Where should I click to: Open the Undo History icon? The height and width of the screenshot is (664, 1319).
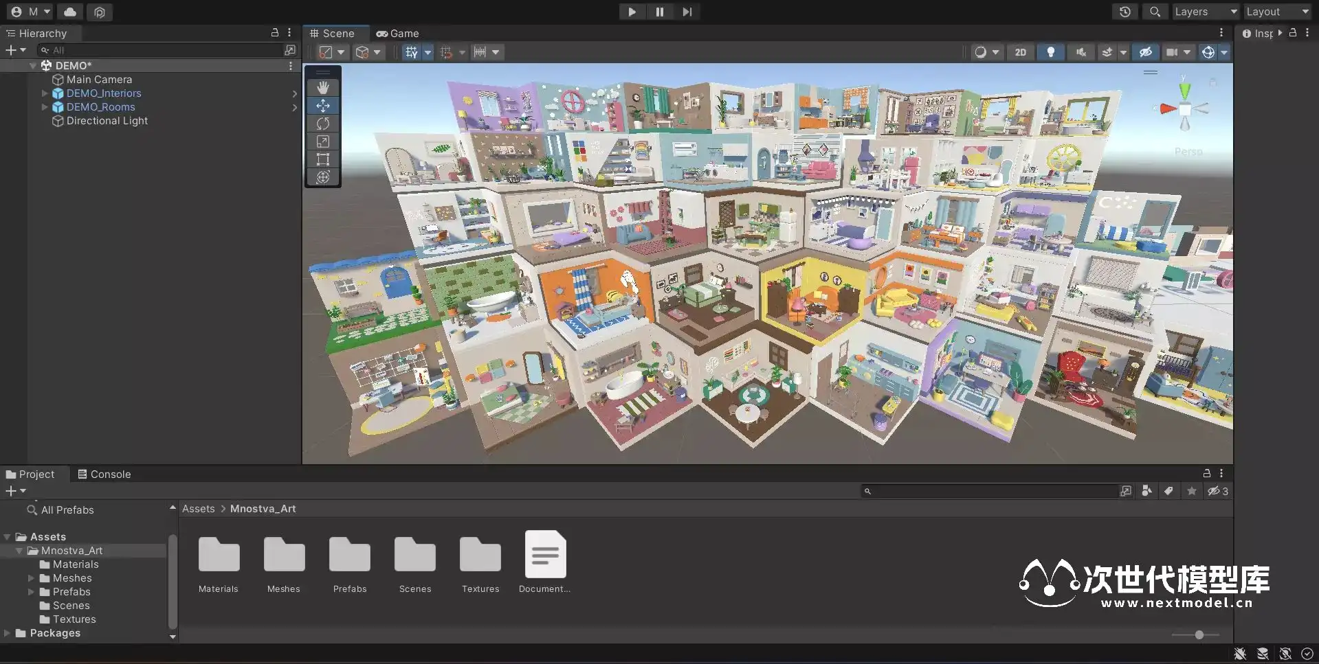pos(1125,12)
